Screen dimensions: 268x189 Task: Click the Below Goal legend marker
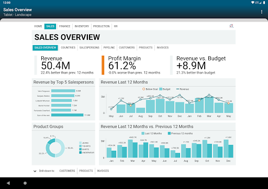pos(143,89)
